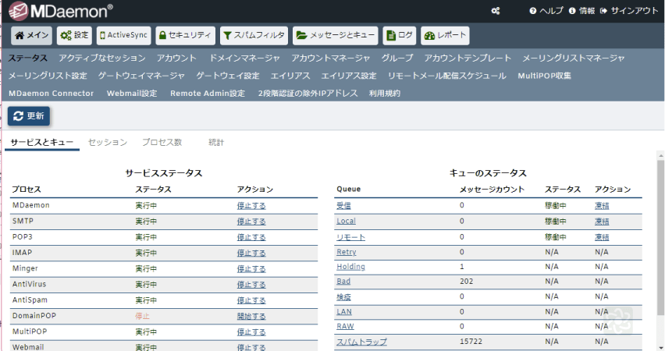The height and width of the screenshot is (351, 665).
Task: Freeze the Local queue via 凍結
Action: [602, 222]
